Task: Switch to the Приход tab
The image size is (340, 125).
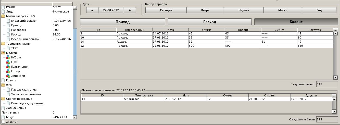Action: (x=122, y=22)
